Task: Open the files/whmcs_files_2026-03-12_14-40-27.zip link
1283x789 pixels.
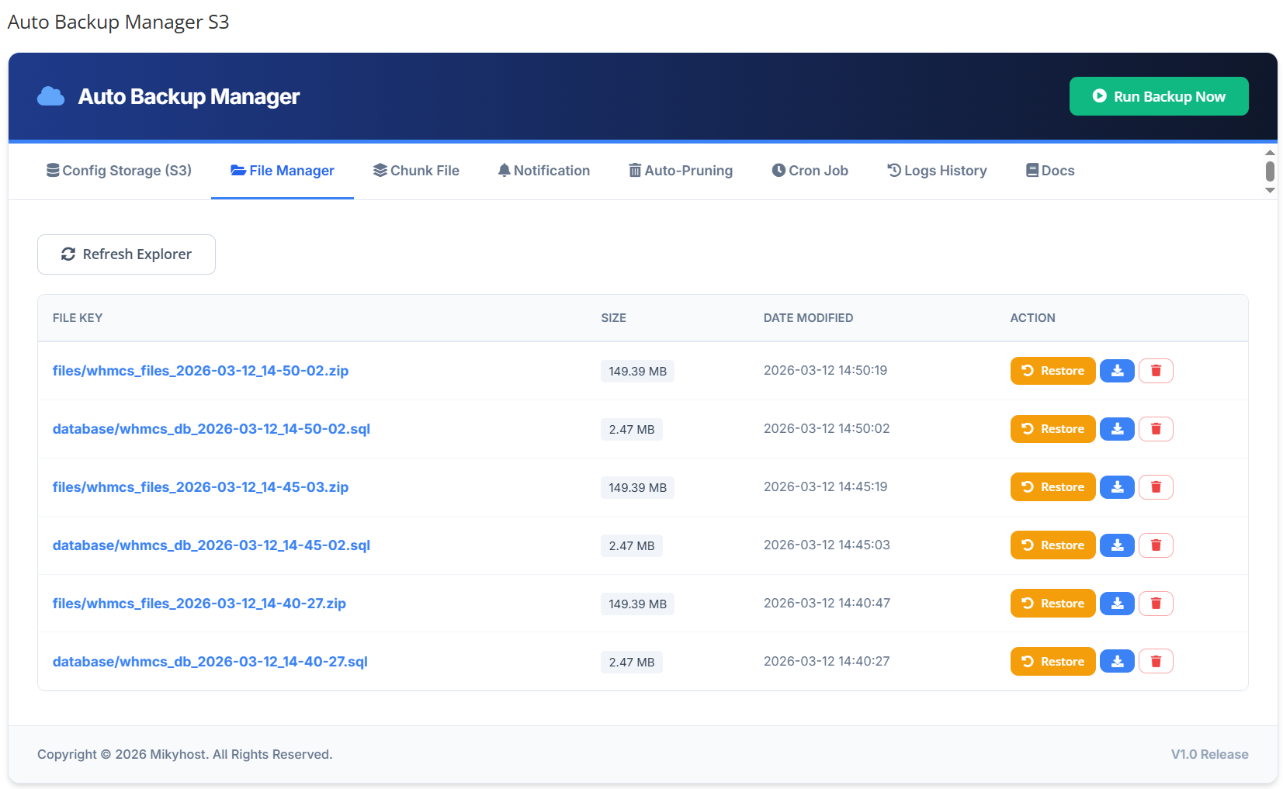Action: [x=199, y=604]
